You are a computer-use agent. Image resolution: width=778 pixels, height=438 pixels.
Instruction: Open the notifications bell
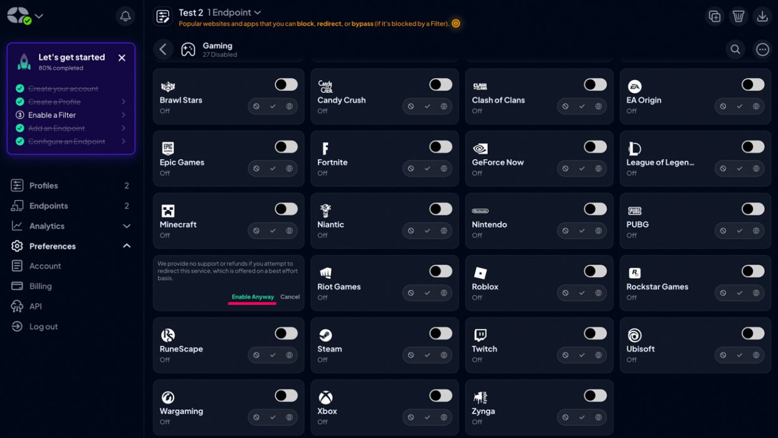[x=125, y=16]
